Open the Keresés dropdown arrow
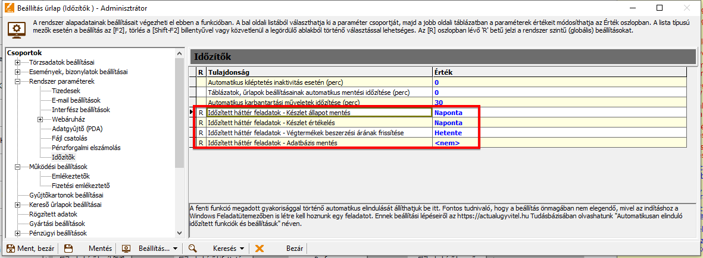The width and height of the screenshot is (703, 258). 242,249
